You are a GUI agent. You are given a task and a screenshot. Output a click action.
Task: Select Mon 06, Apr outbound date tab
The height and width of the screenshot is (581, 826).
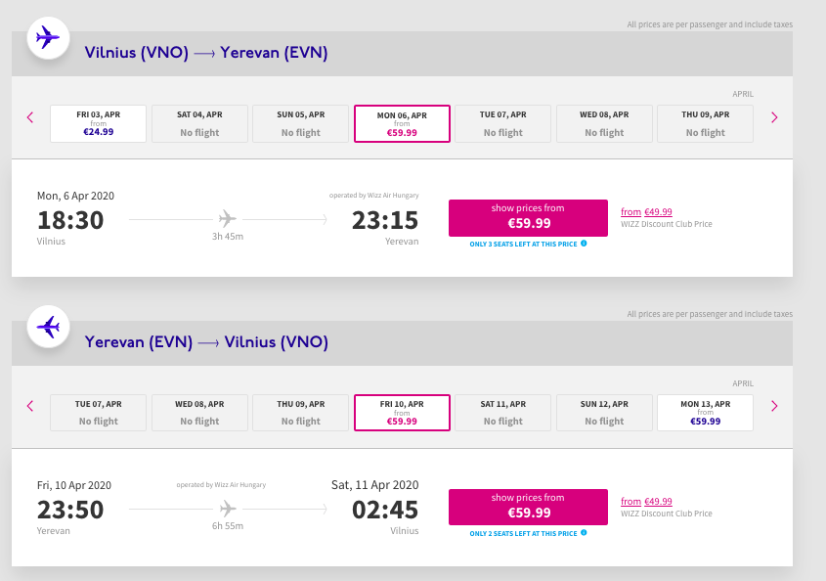[402, 123]
